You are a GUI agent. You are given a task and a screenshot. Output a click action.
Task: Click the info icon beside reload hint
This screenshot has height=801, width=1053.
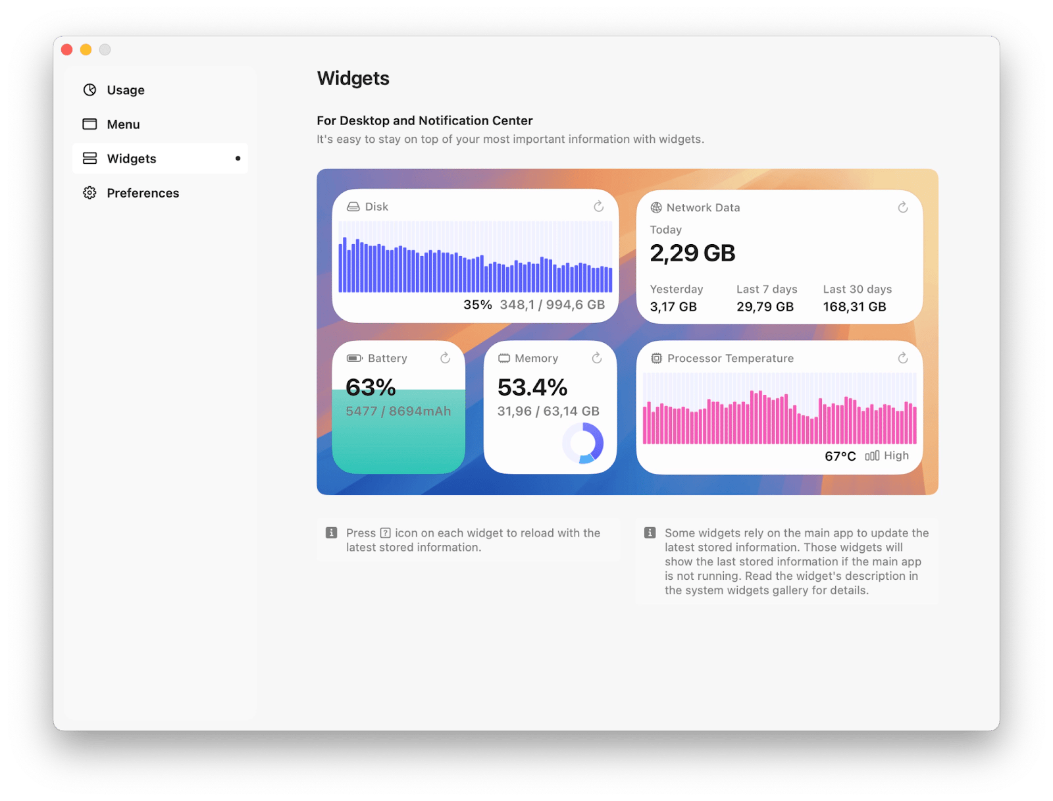tap(332, 533)
